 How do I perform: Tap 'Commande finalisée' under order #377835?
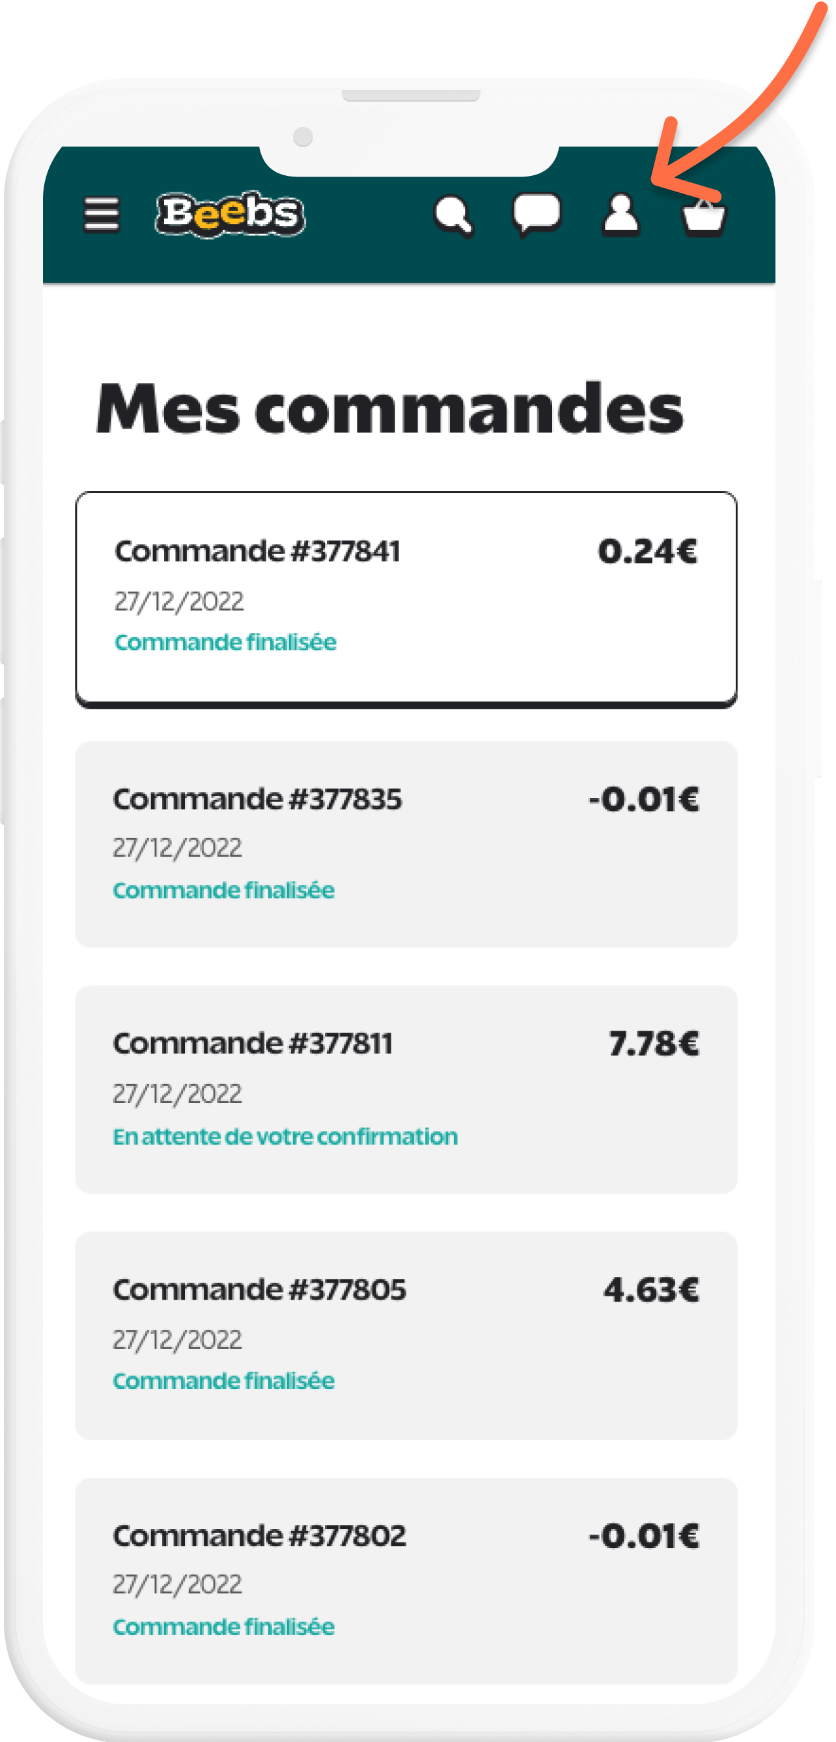(x=224, y=891)
